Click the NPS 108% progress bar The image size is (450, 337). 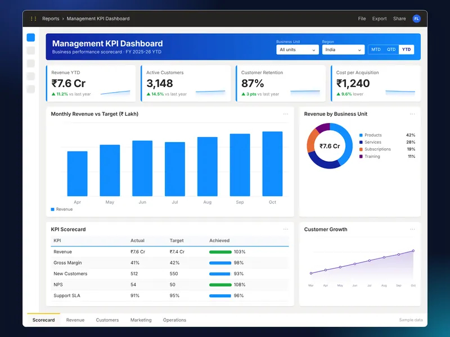(x=220, y=285)
